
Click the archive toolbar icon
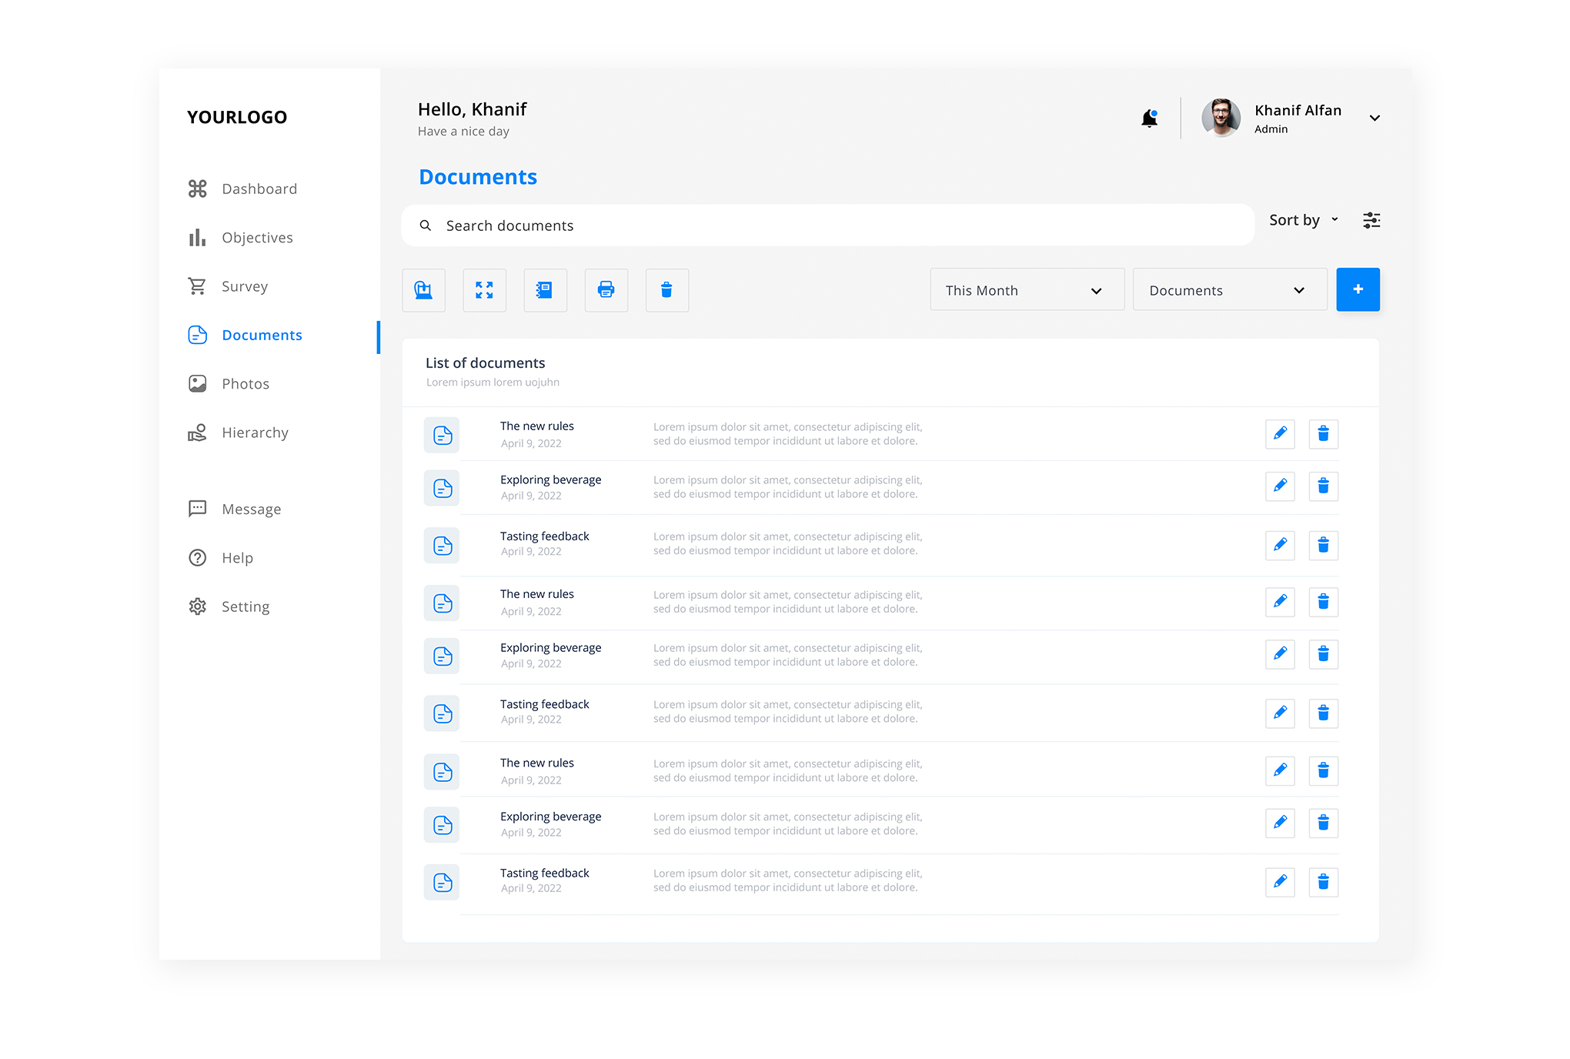tap(423, 290)
